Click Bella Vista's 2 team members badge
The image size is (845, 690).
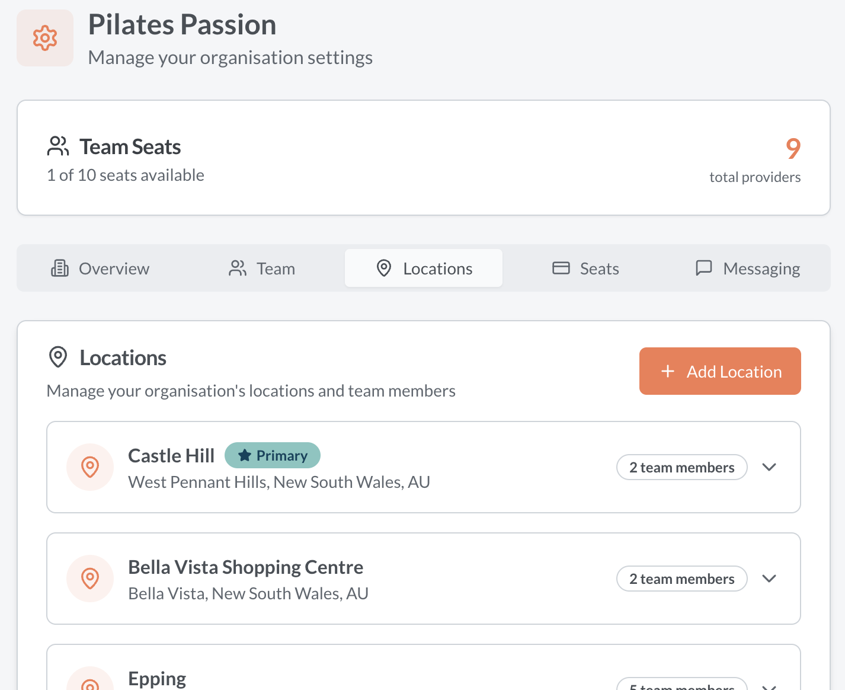(x=681, y=579)
